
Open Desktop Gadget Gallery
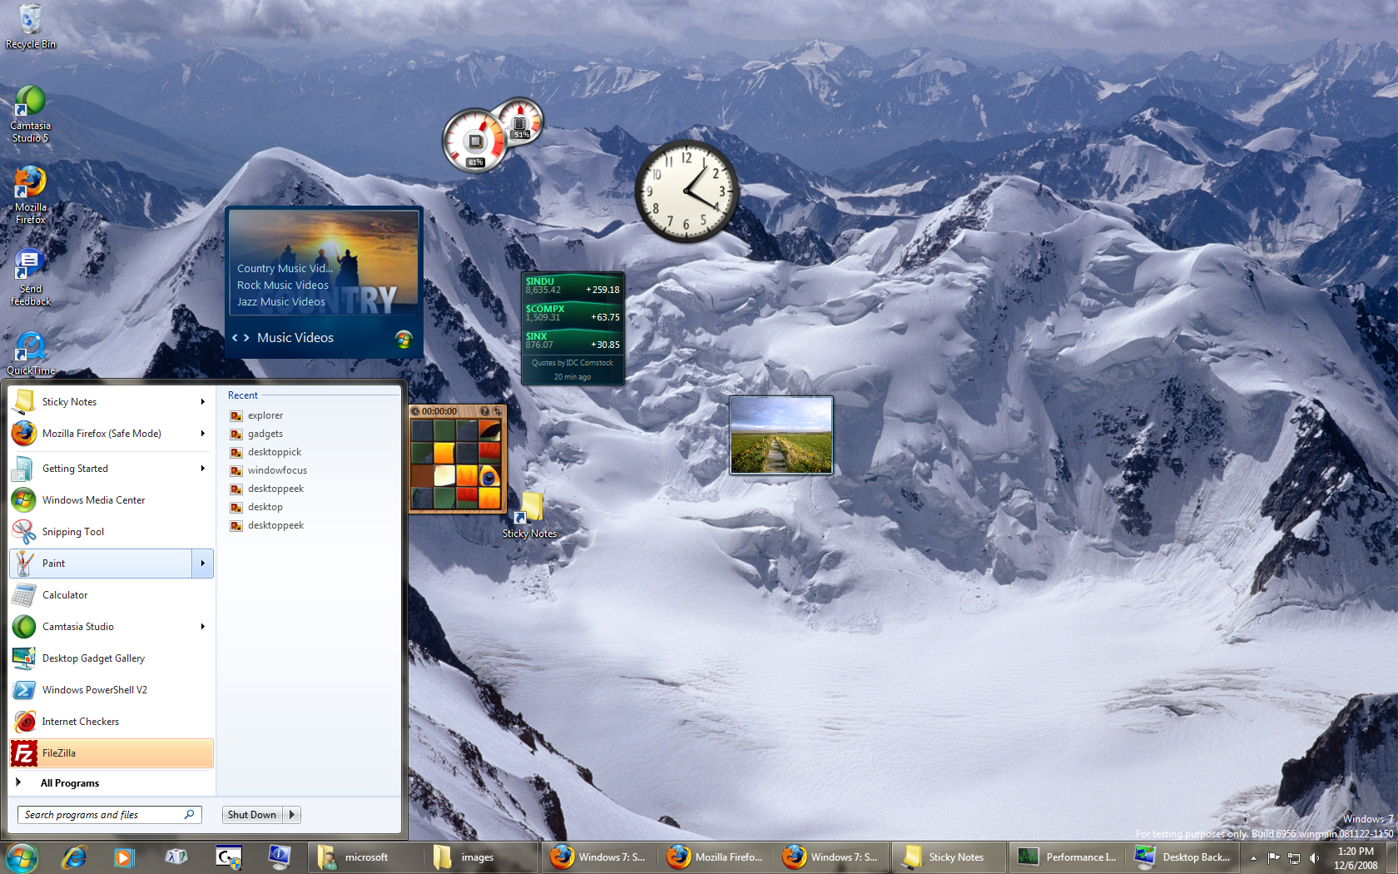[112, 658]
